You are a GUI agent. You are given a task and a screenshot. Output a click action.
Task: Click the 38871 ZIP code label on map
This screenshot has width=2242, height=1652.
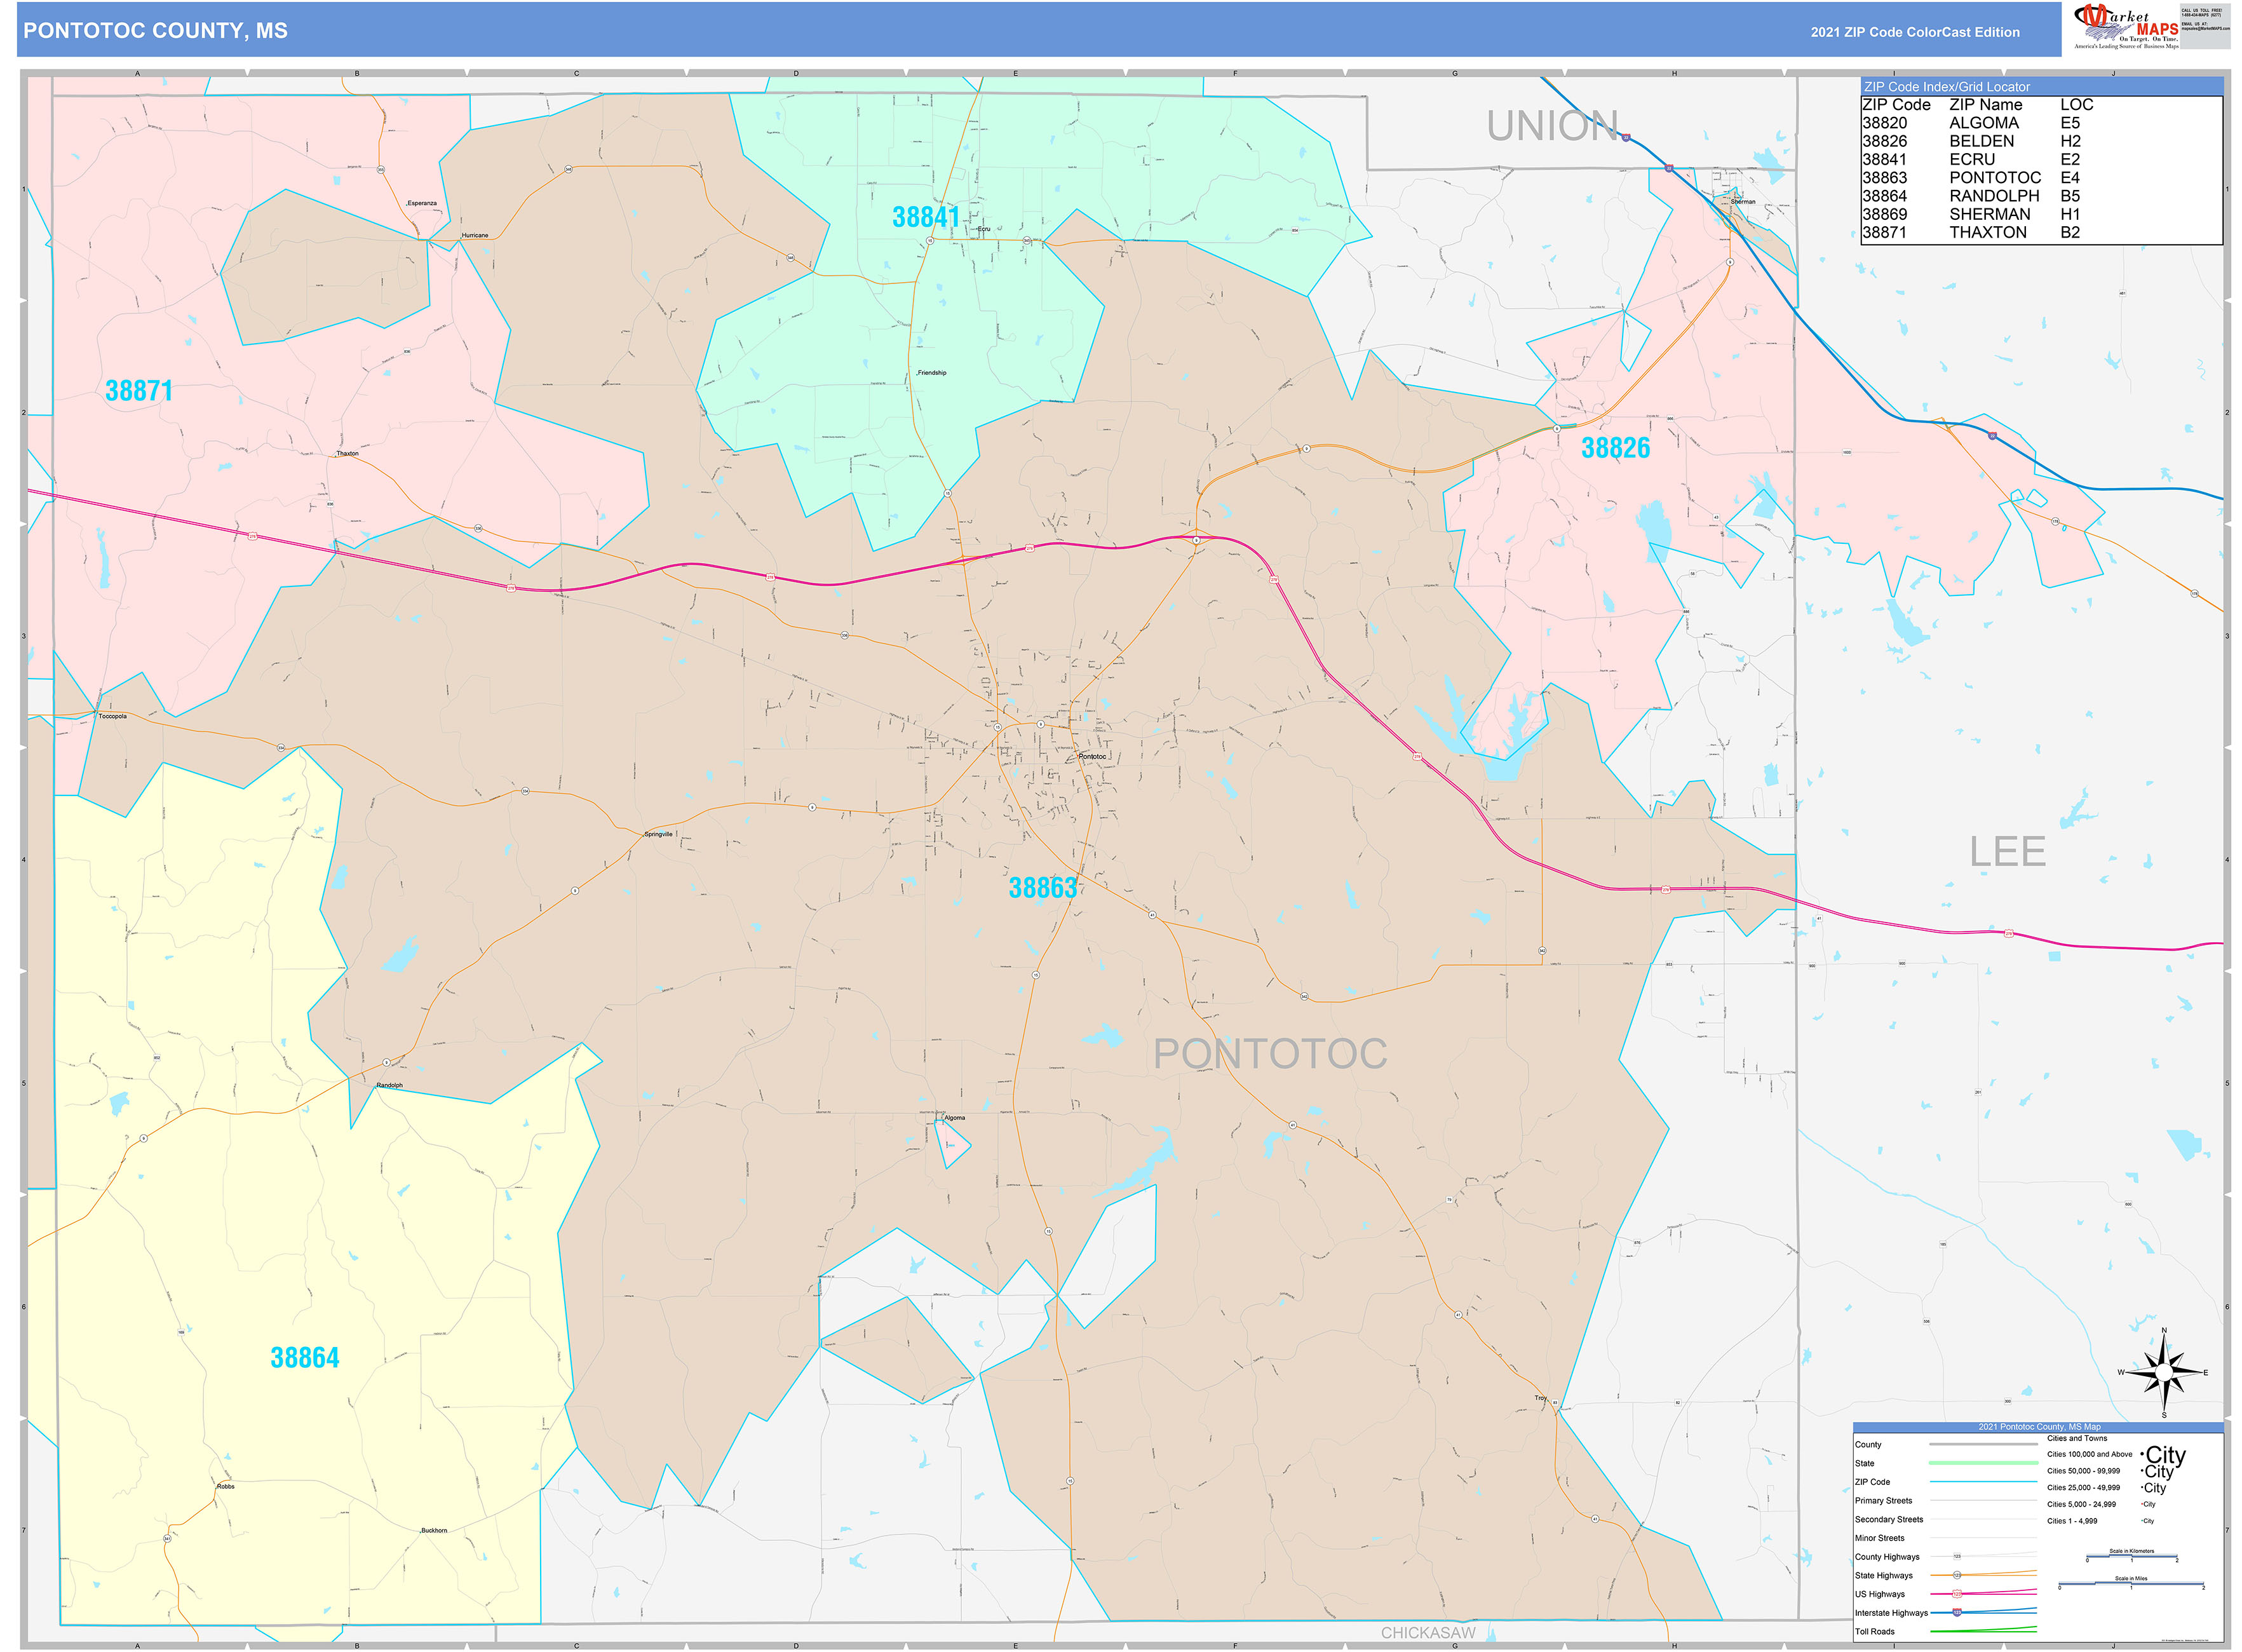pyautogui.click(x=139, y=391)
